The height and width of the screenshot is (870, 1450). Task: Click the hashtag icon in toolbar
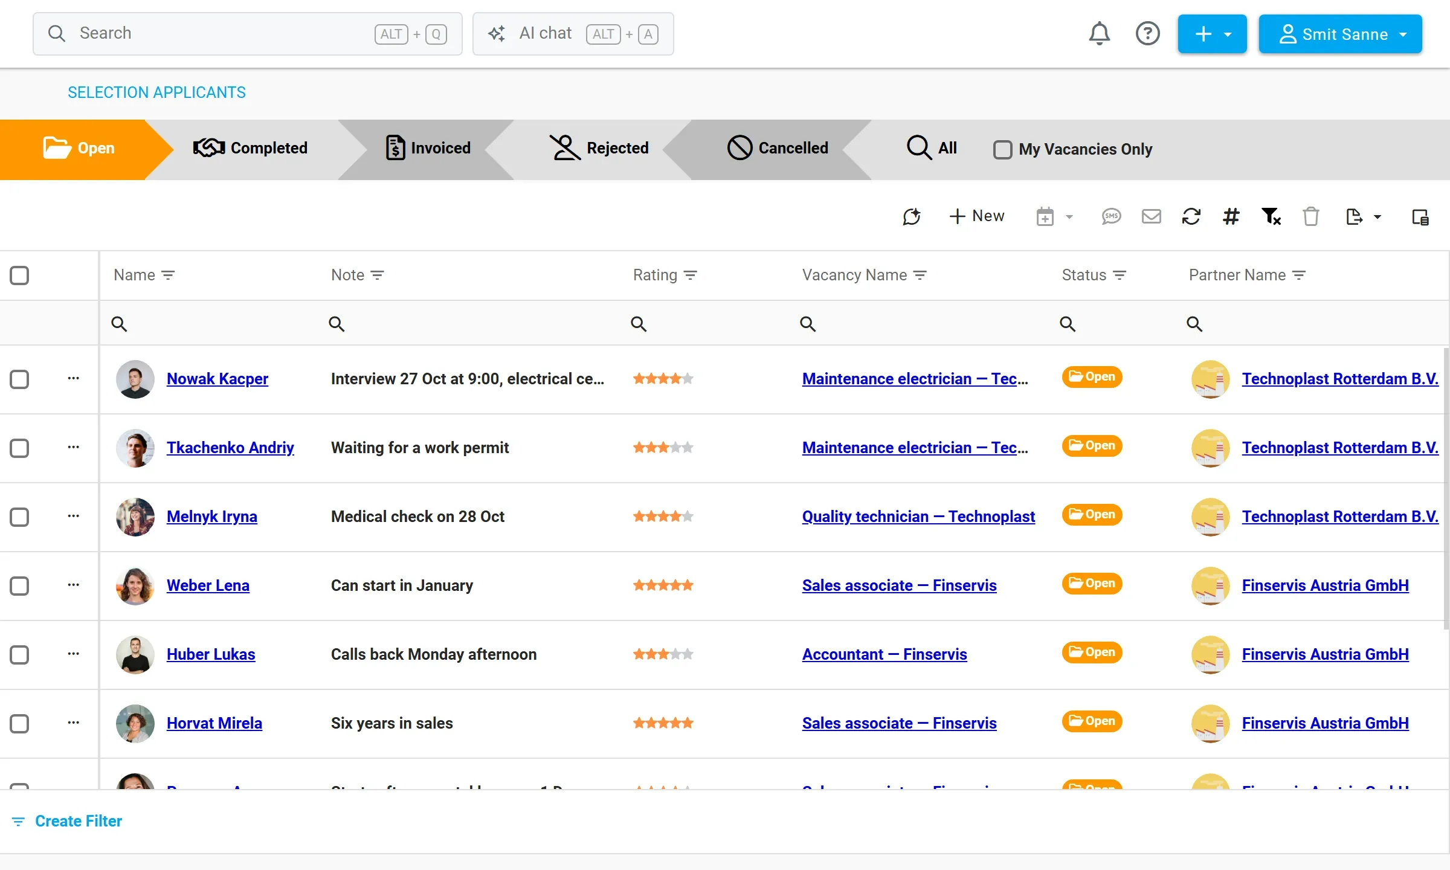pyautogui.click(x=1231, y=216)
